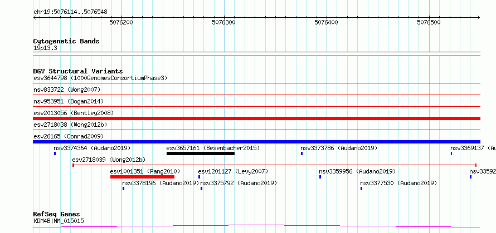Click the nsv3374364 (Audano2019) label
496x233 pixels.
click(x=92, y=148)
